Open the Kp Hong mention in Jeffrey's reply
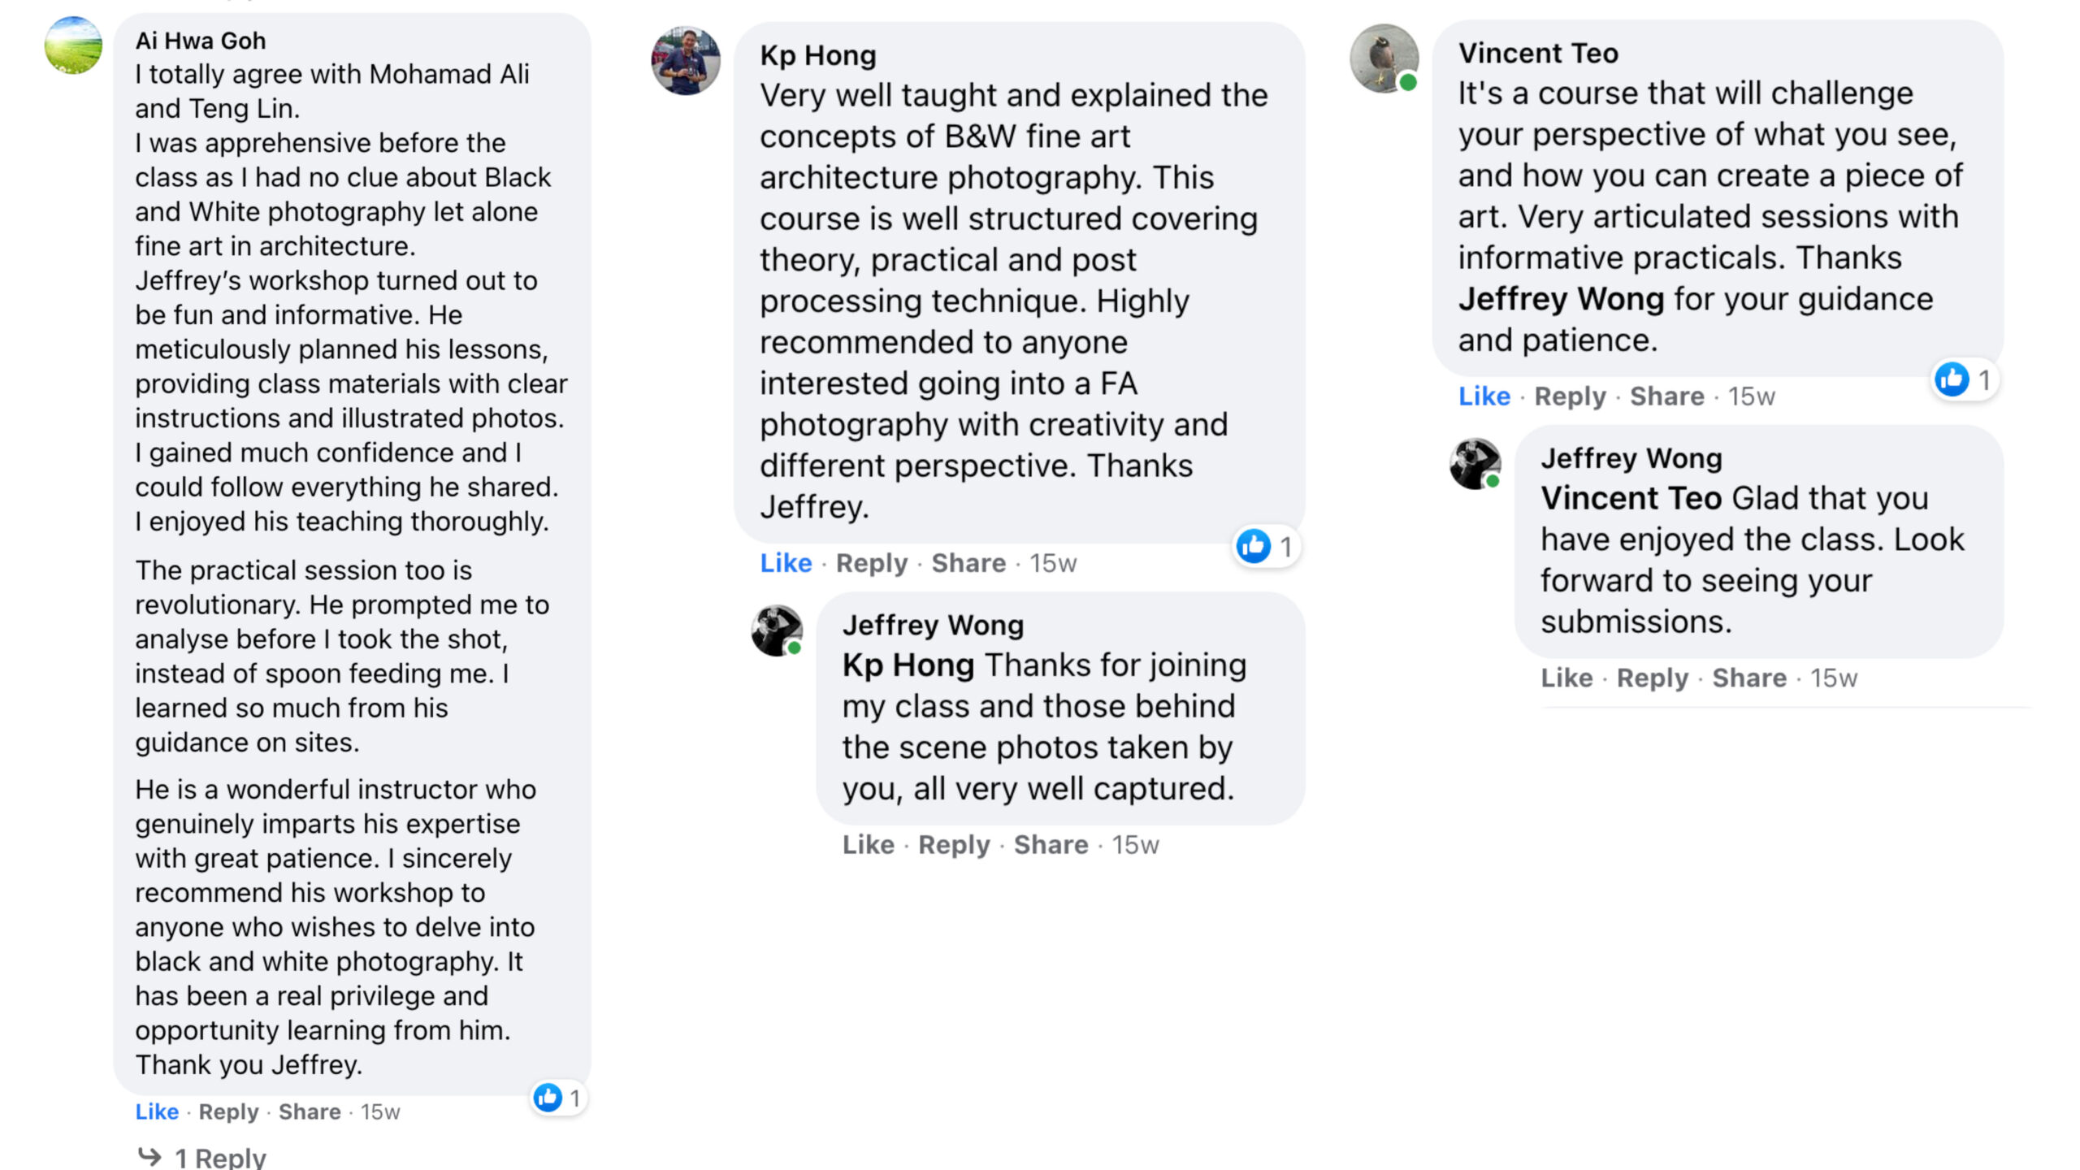This screenshot has height=1170, width=2080. [908, 665]
